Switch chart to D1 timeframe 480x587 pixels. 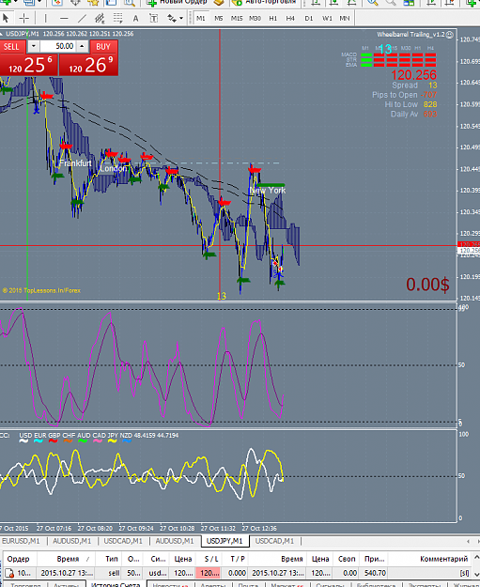pos(308,18)
